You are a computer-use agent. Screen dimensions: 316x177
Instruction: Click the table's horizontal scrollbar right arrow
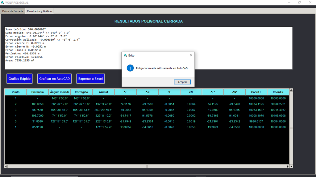[x=288, y=167]
